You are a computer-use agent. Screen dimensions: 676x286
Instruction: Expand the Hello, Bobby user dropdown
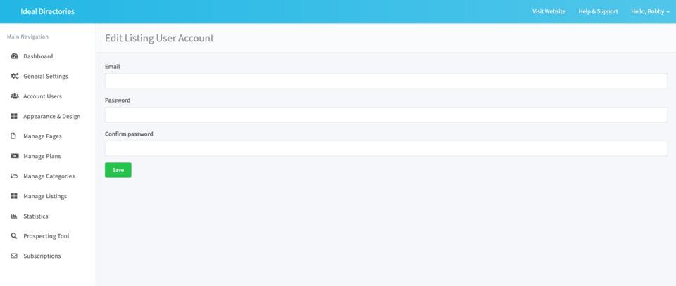[x=650, y=12]
